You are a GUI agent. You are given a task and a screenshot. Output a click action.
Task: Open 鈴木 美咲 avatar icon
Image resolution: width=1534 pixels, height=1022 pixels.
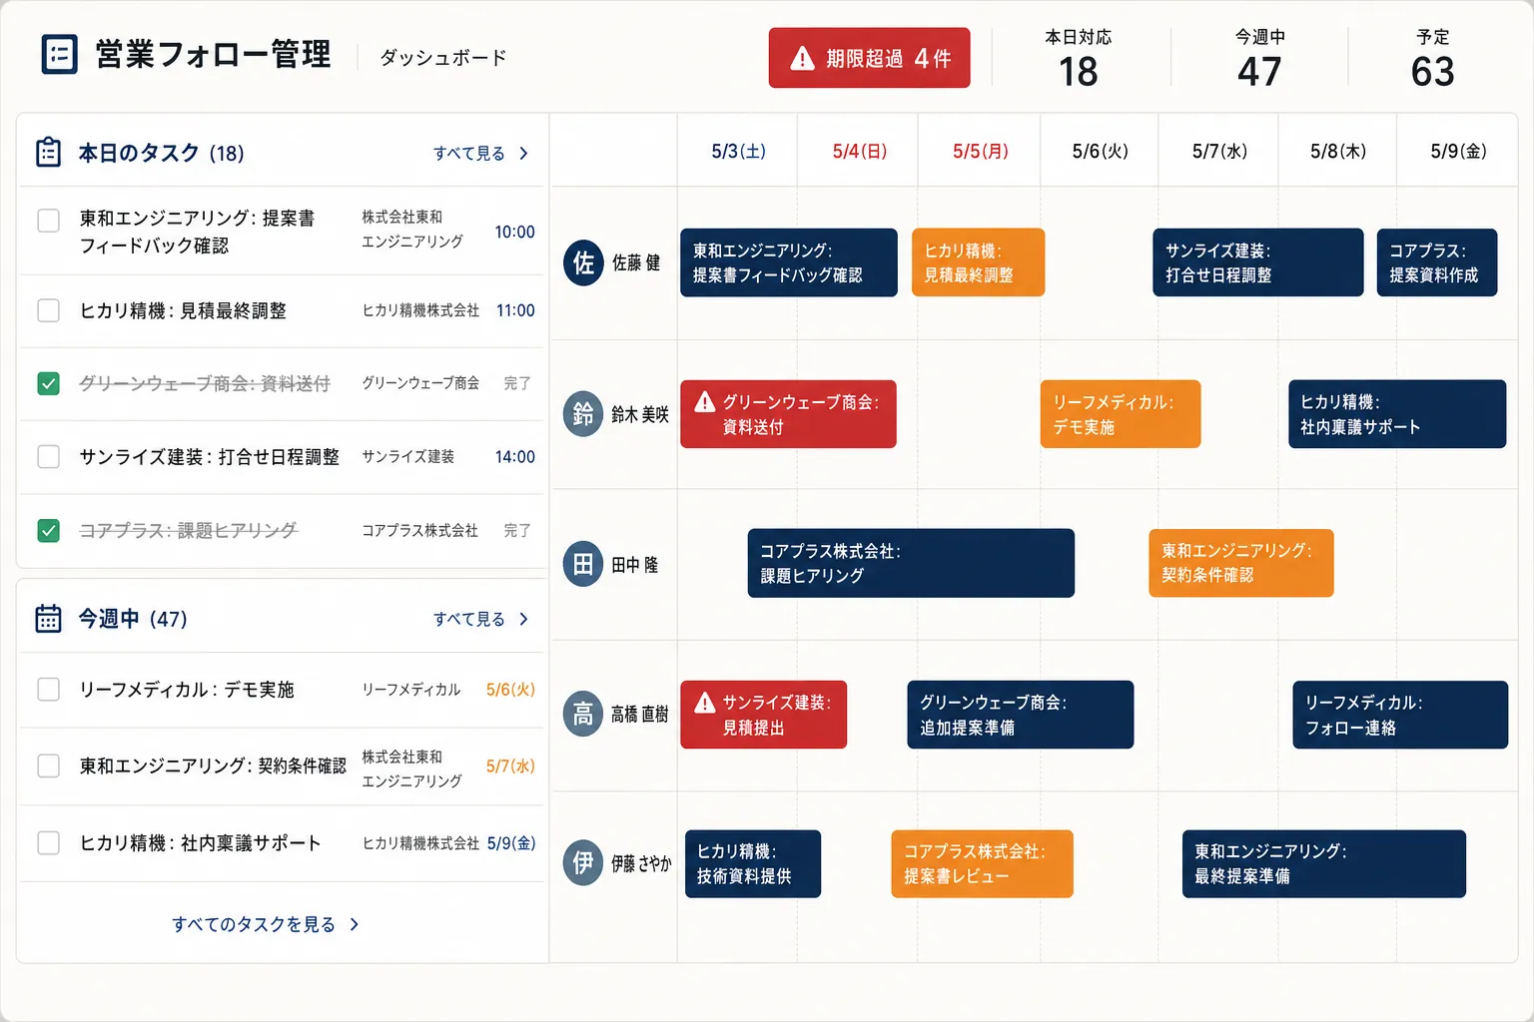pyautogui.click(x=583, y=413)
